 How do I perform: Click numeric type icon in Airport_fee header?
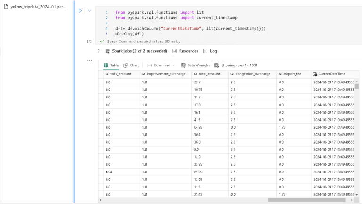280,74
